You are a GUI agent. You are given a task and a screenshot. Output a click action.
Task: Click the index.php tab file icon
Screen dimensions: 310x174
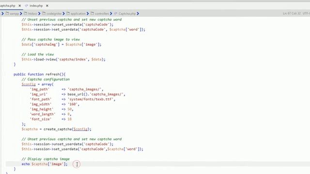tap(27, 6)
